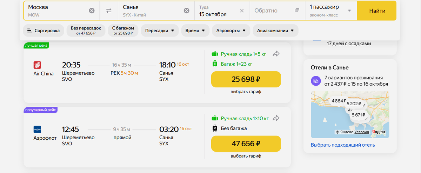Share the Аэрофлот flight
This screenshot has width=421, height=173.
pos(276,118)
